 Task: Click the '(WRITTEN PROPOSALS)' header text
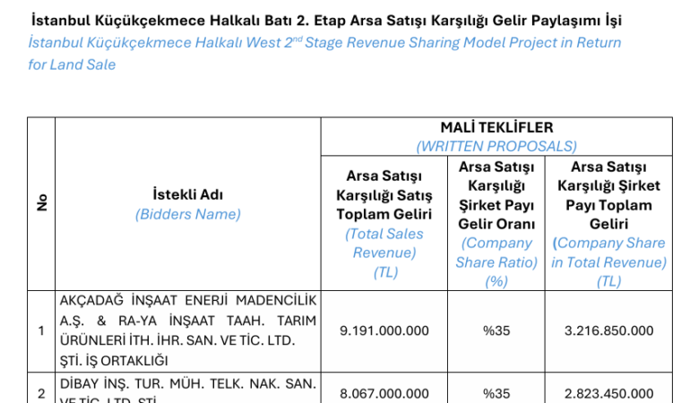(x=496, y=146)
